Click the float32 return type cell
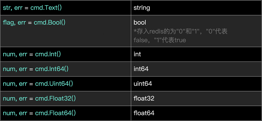 pos(196,98)
